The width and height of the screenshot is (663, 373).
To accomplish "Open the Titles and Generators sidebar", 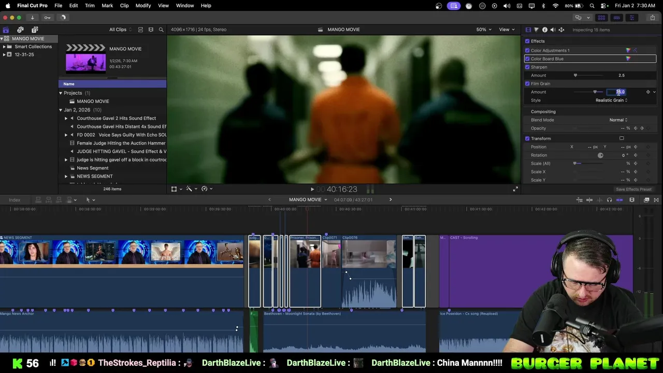I will [x=35, y=30].
